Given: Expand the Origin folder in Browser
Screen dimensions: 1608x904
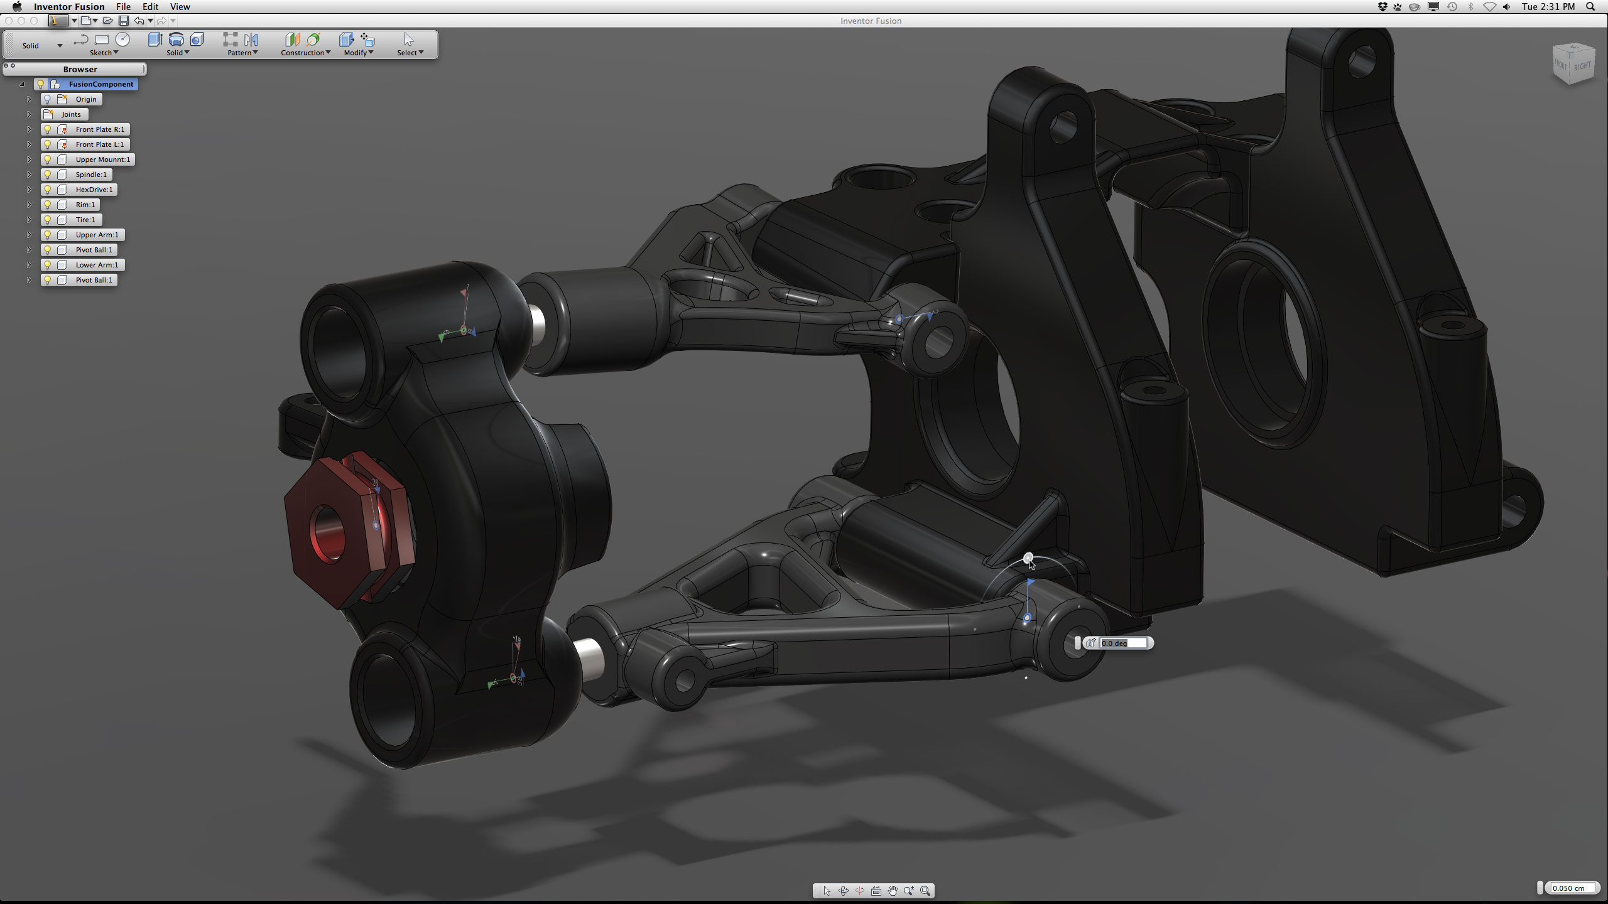Looking at the screenshot, I should click(x=30, y=98).
